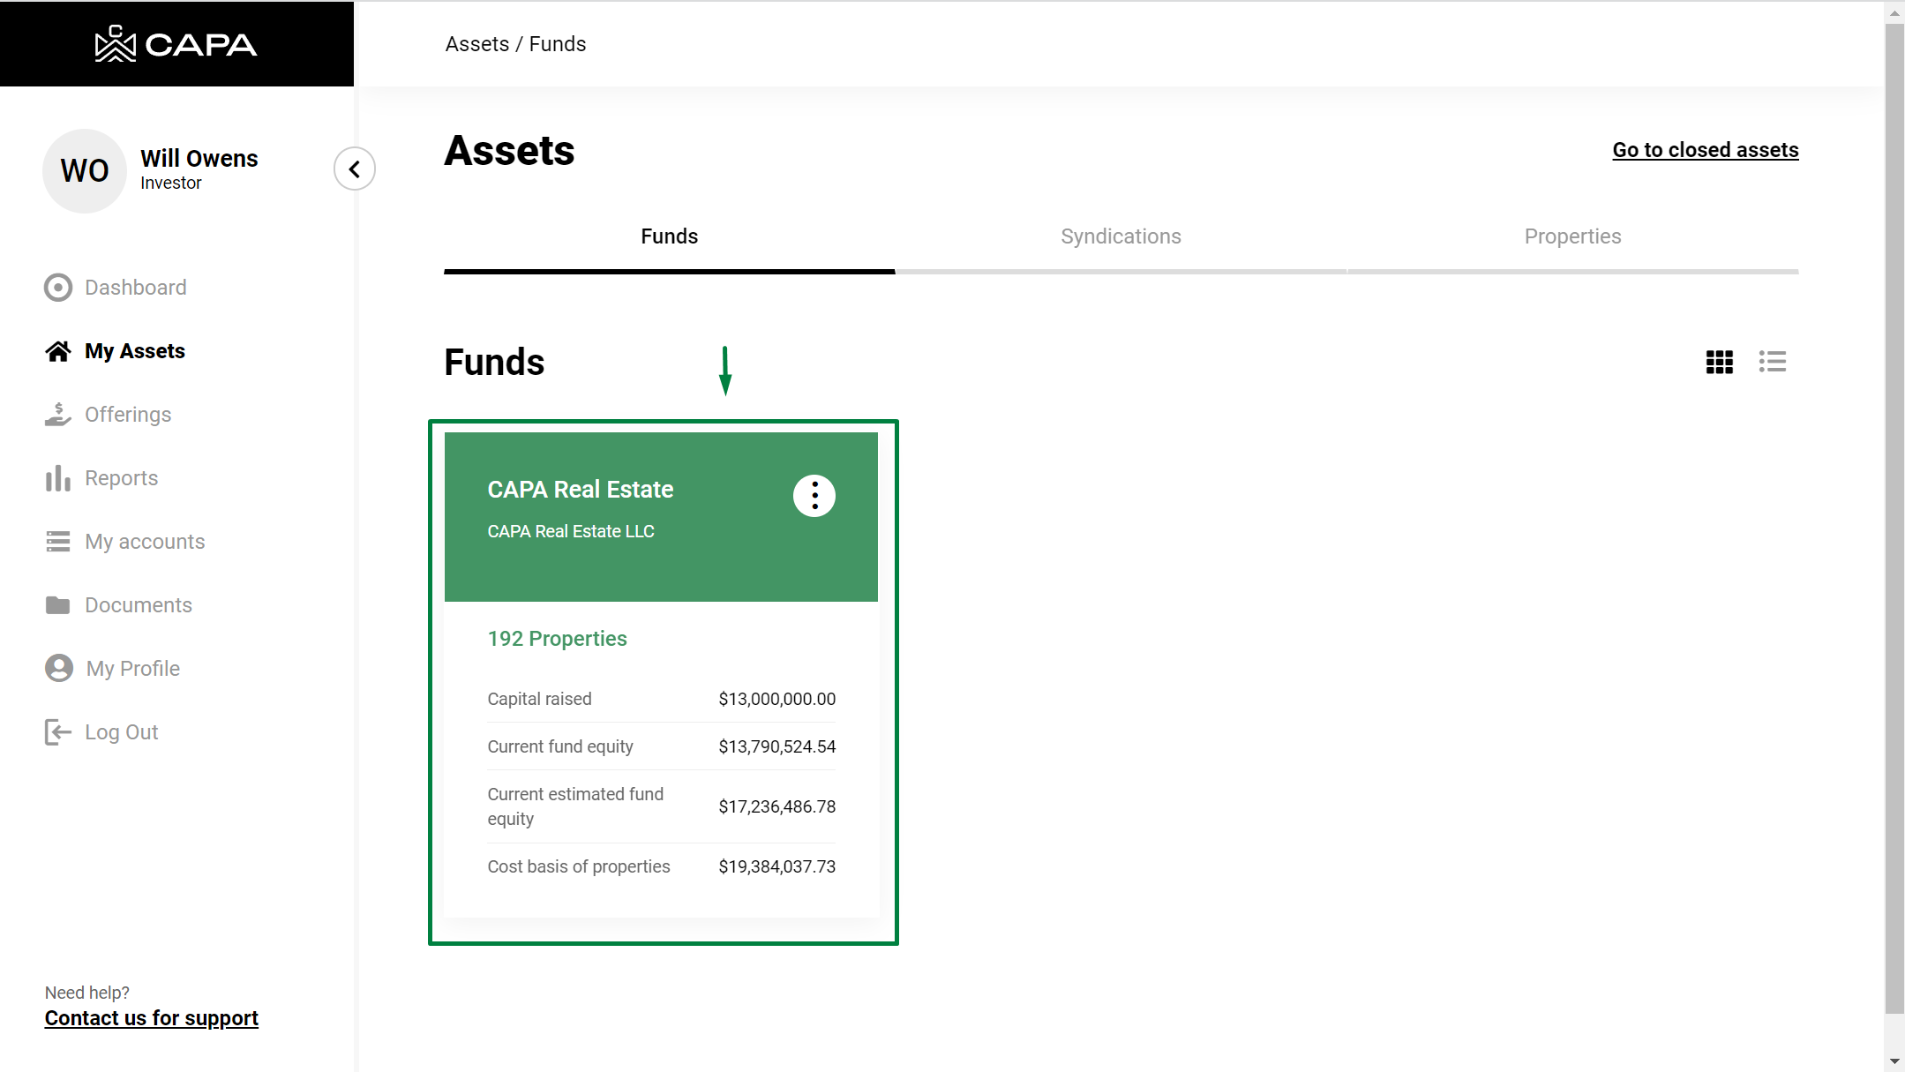Screen dimensions: 1905x1072
Task: Open Offerings via hand-dollar icon
Action: click(x=58, y=415)
